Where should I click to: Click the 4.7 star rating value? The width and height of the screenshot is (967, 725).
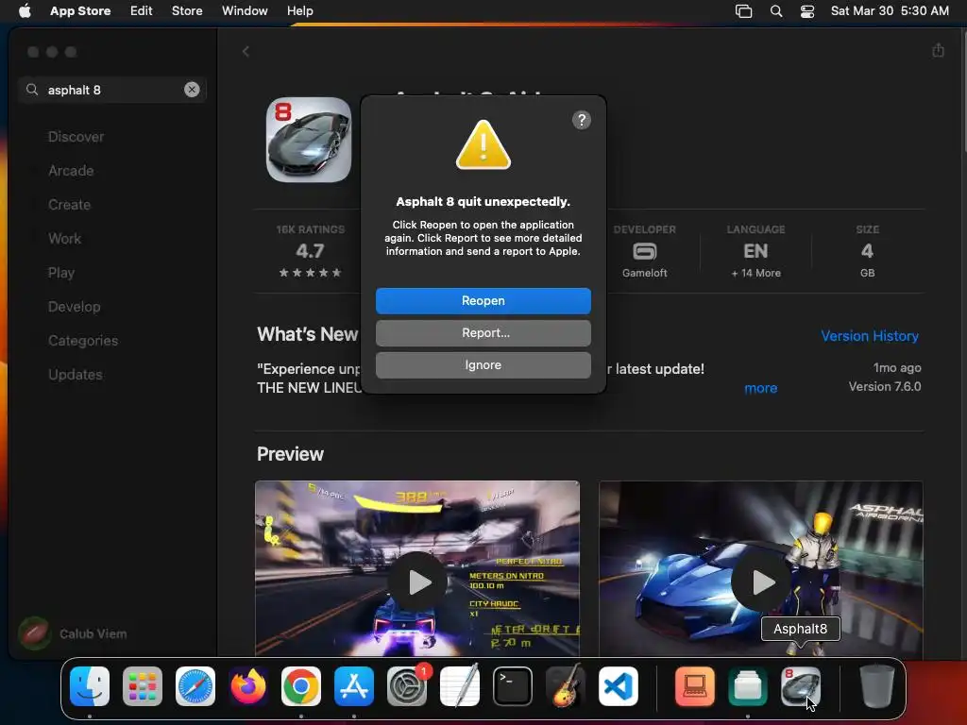[310, 251]
